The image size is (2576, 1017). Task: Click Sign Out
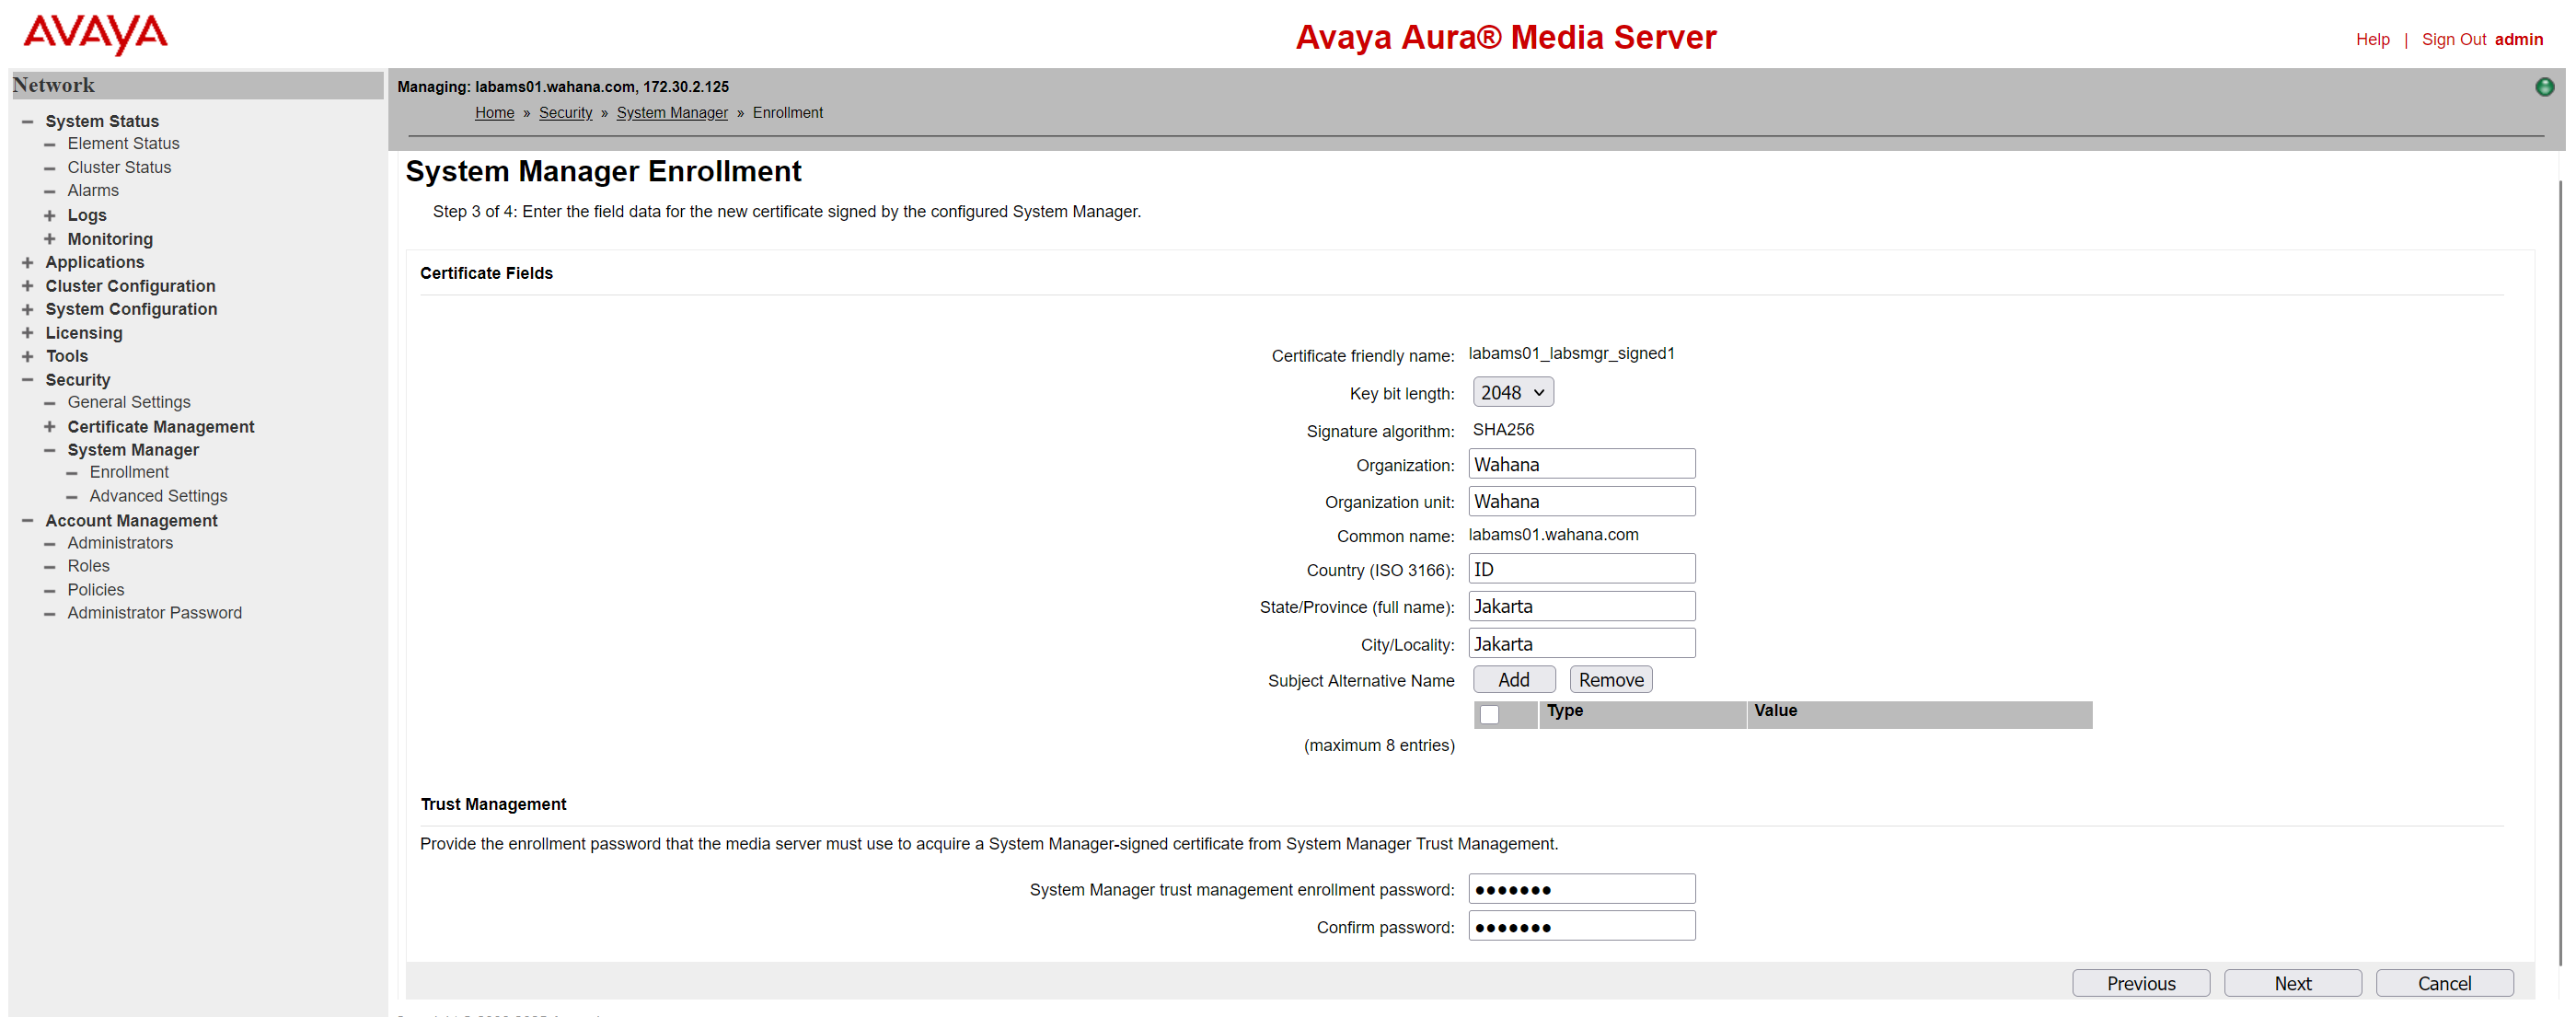pos(2456,39)
